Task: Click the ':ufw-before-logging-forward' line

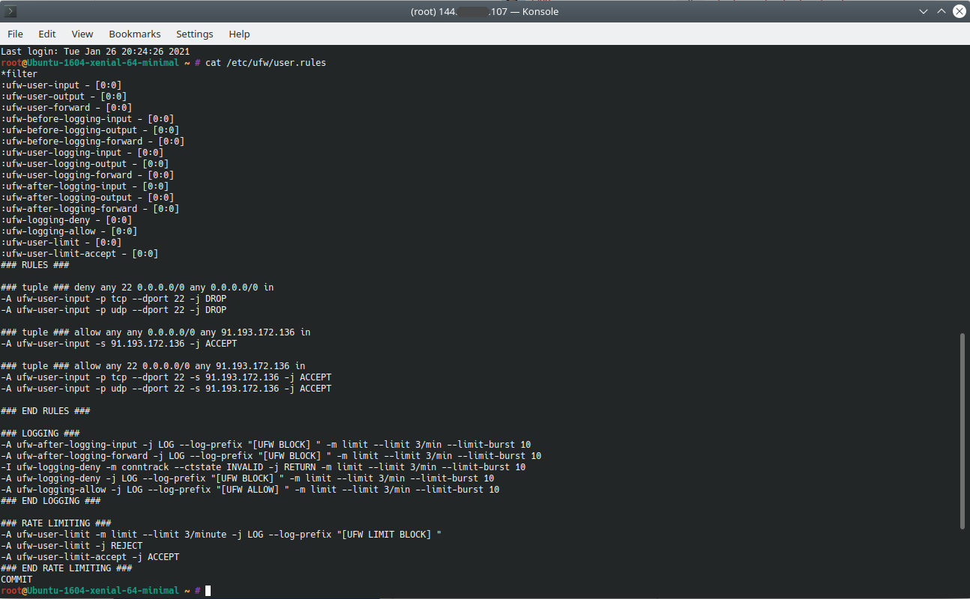Action: pyautogui.click(x=93, y=142)
